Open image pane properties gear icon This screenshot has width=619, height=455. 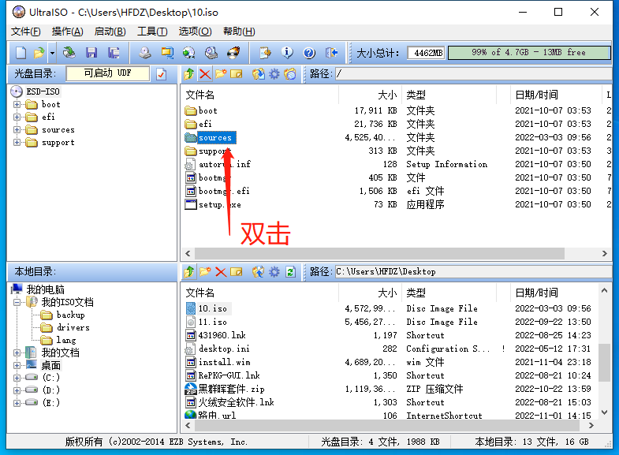pos(274,74)
